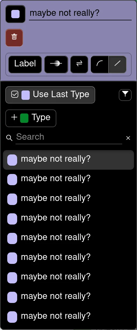This screenshot has height=330, width=137.
Task: Toggle the Use Last Type checkbox
Action: (x=15, y=94)
